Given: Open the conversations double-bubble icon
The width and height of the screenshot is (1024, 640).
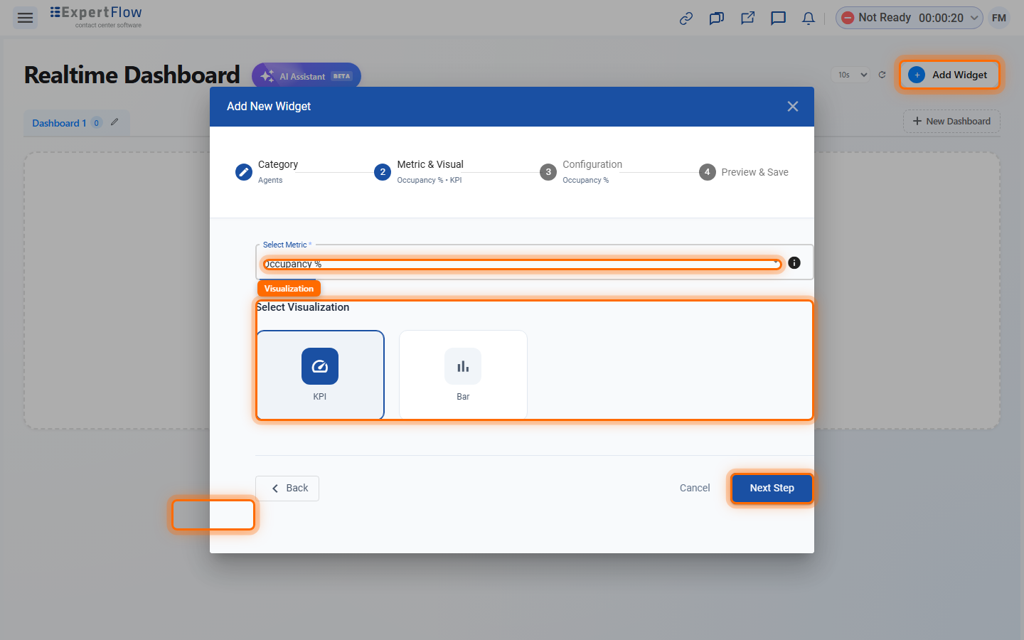Looking at the screenshot, I should tap(717, 18).
